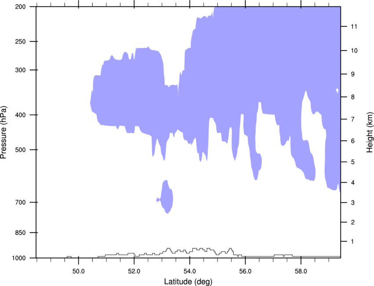Click the 2 km height label

[353, 222]
